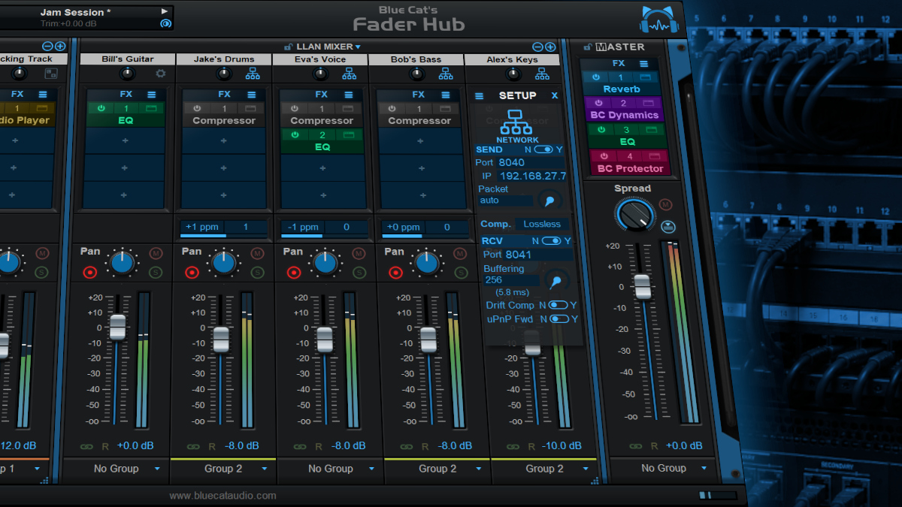Open settings gear on Bill's Guitar

tap(160, 74)
